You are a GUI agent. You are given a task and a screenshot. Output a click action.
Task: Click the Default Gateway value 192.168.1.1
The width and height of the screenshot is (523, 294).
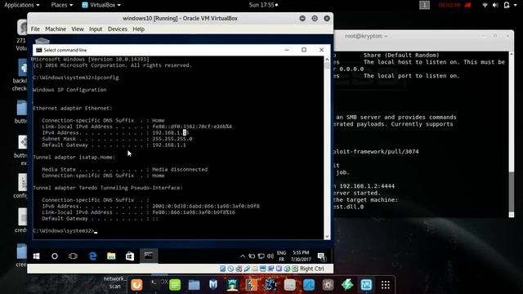click(169, 145)
